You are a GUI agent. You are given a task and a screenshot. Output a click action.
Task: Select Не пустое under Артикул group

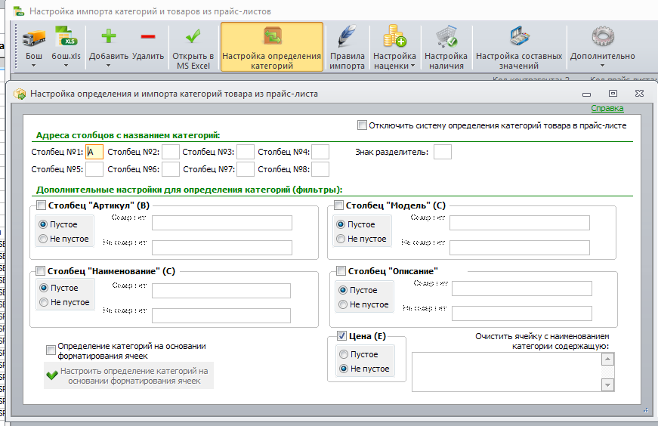[x=43, y=239]
